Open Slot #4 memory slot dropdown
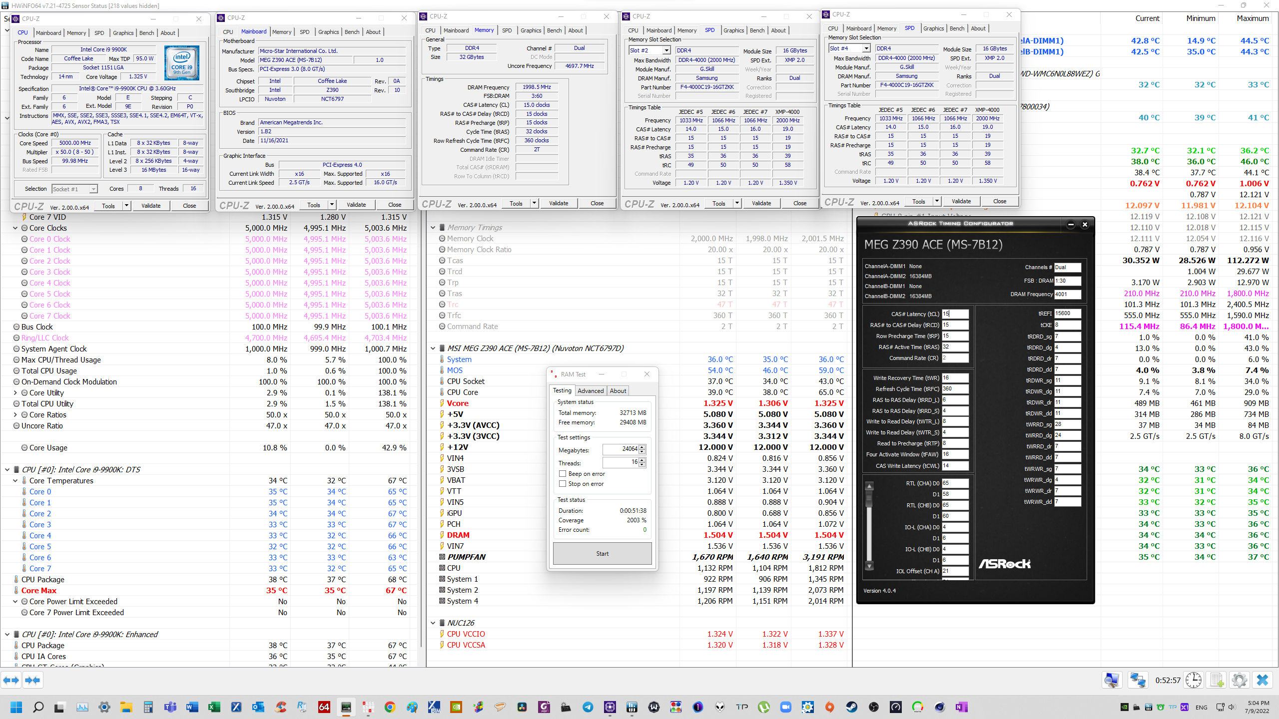The width and height of the screenshot is (1279, 719). click(866, 48)
